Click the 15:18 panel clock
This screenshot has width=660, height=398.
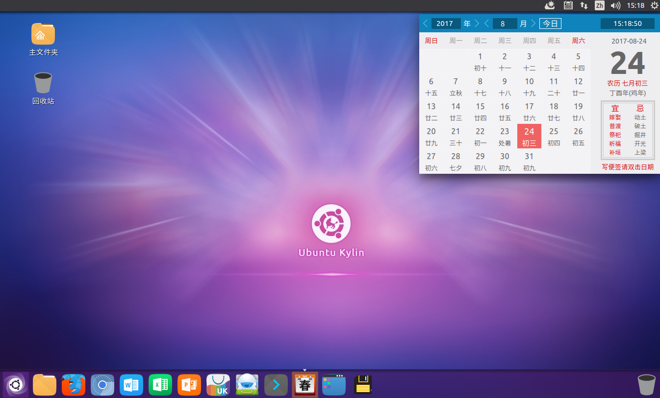click(635, 5)
